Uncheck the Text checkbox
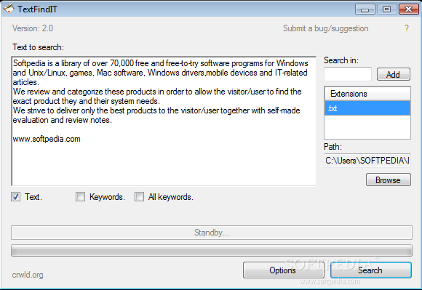The image size is (422, 290). tap(15, 197)
